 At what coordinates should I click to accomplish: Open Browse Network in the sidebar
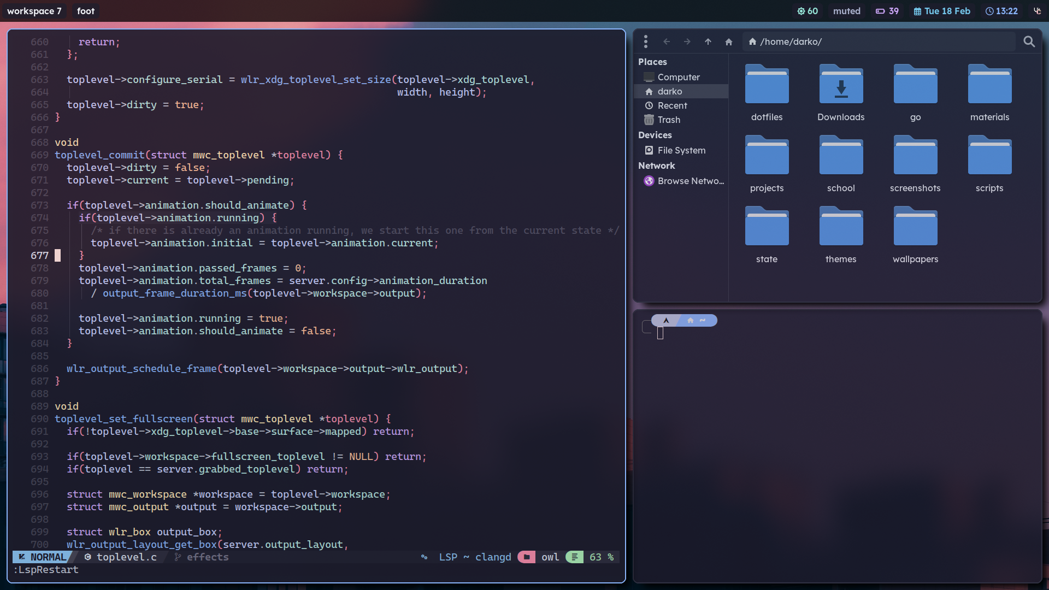pos(681,181)
